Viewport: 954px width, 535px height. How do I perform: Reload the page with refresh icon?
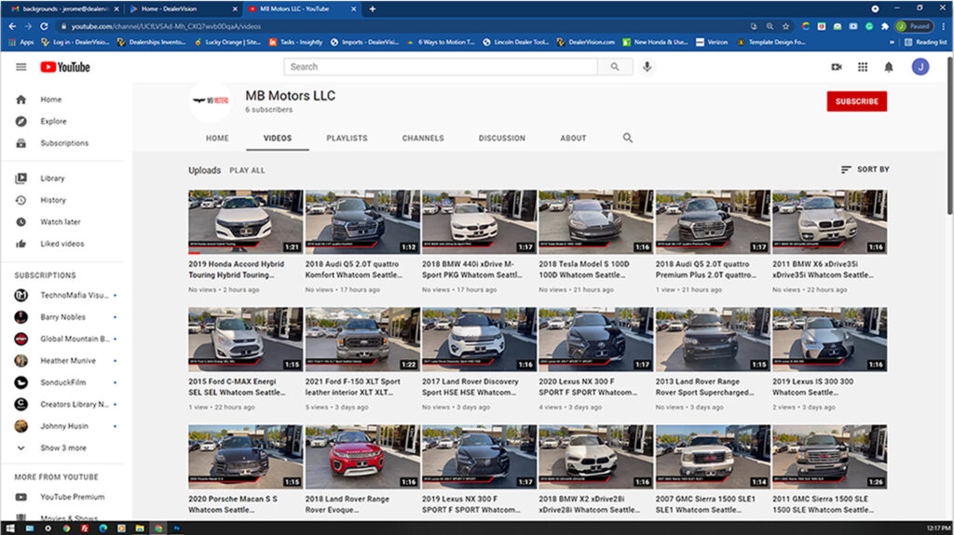pos(44,26)
